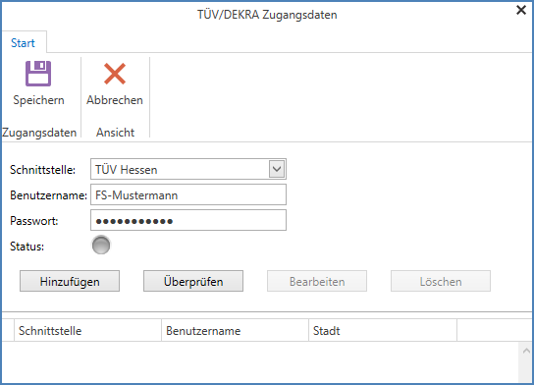Focus the Passwort input field
Screen dimensions: 534x385
click(188, 220)
